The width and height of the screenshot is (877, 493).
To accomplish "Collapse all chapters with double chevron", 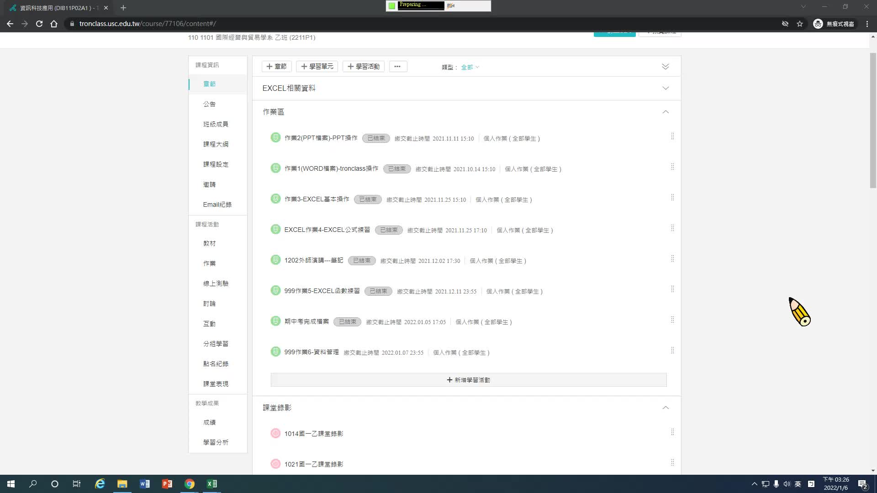I will point(665,67).
